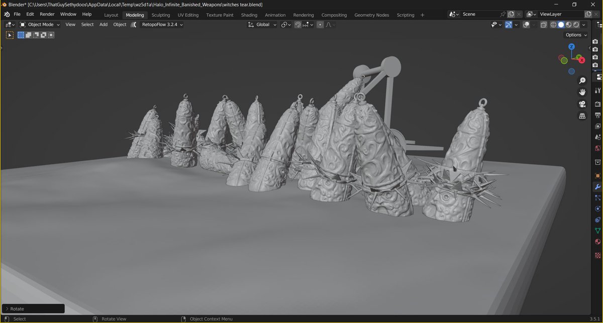
Task: Pin the scene to workspace
Action: point(503,15)
